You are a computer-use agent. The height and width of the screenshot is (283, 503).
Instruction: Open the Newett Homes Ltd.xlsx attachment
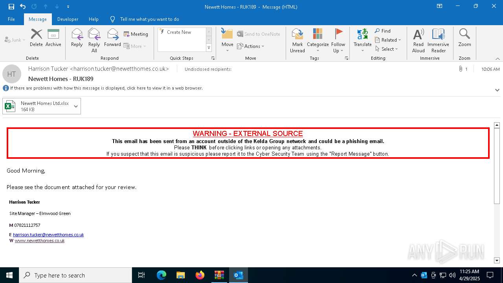tap(37, 106)
